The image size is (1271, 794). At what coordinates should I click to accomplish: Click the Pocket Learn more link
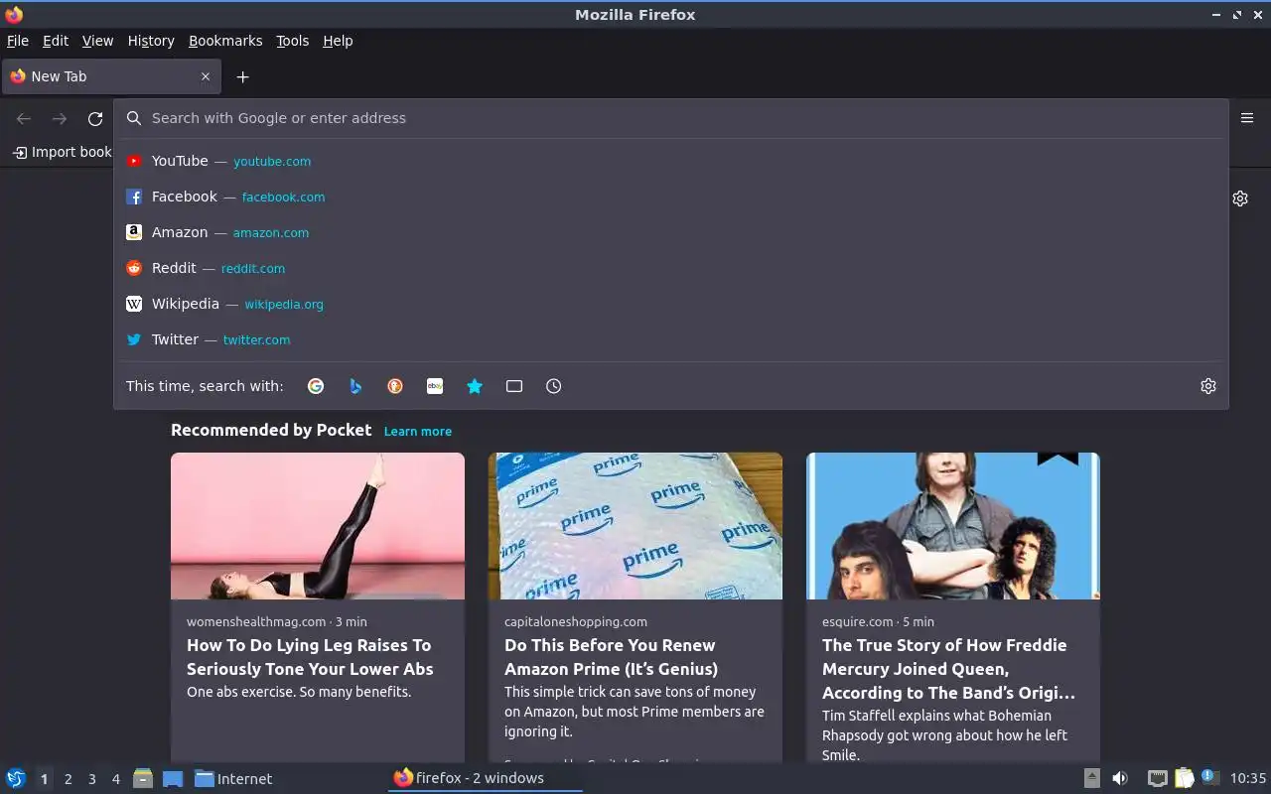(x=418, y=431)
